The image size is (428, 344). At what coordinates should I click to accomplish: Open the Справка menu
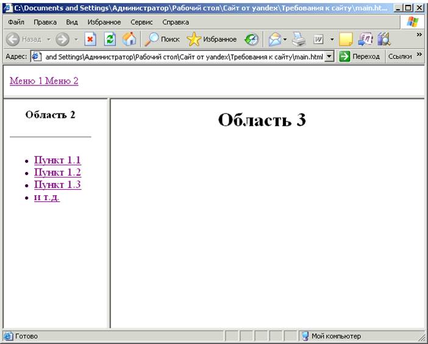(x=176, y=22)
